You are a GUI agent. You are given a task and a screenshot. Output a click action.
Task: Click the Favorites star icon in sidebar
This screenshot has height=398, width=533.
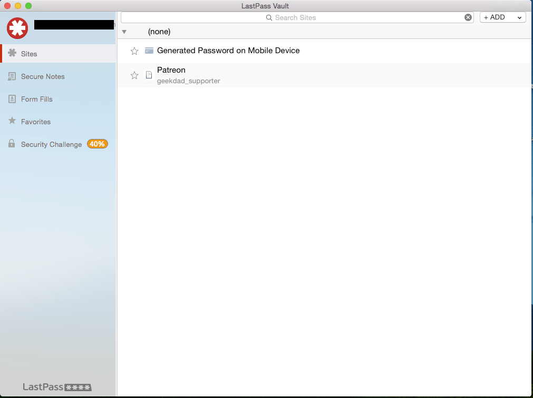12,121
